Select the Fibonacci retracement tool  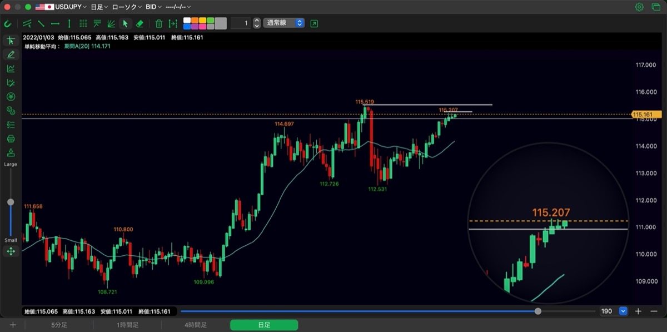coord(97,23)
